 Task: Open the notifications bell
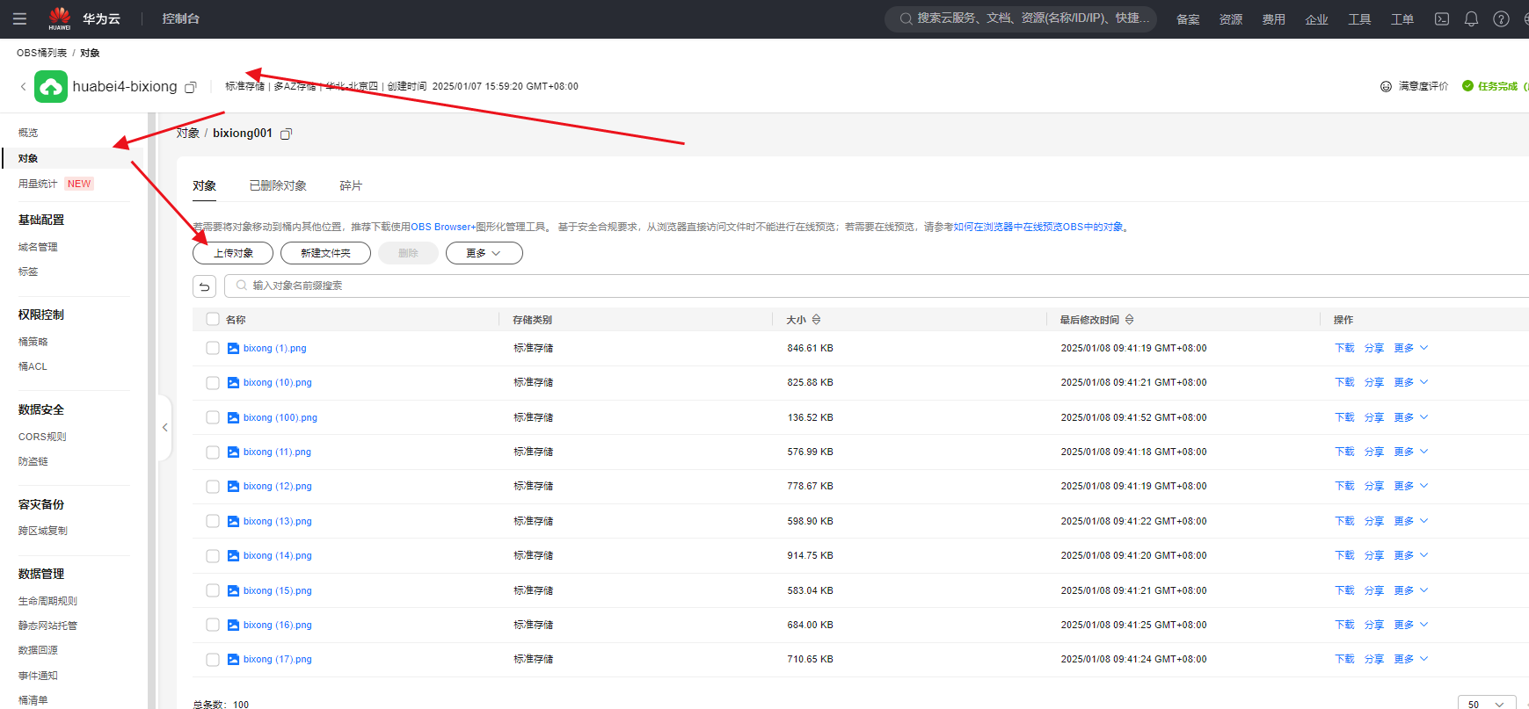pyautogui.click(x=1471, y=18)
